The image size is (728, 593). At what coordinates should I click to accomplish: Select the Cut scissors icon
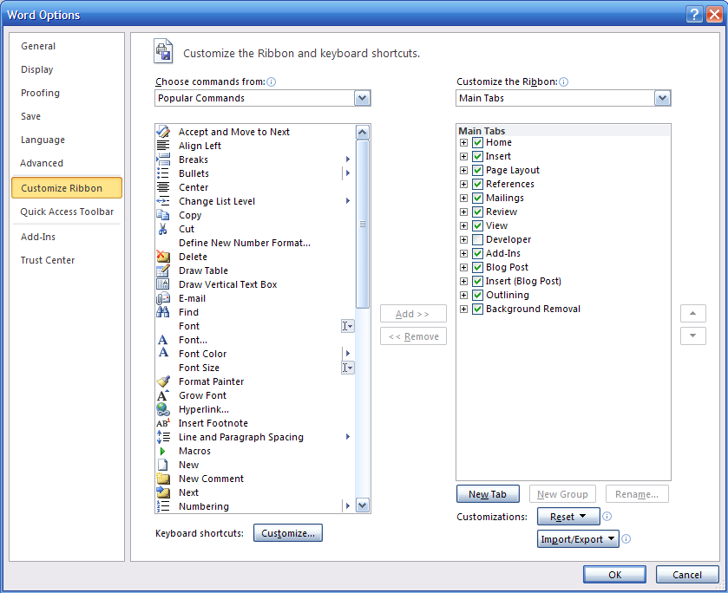[163, 229]
